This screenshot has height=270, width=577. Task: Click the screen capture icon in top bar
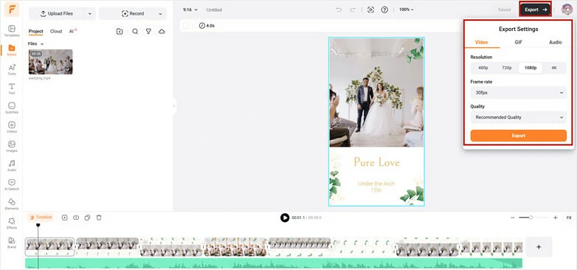pyautogui.click(x=370, y=10)
